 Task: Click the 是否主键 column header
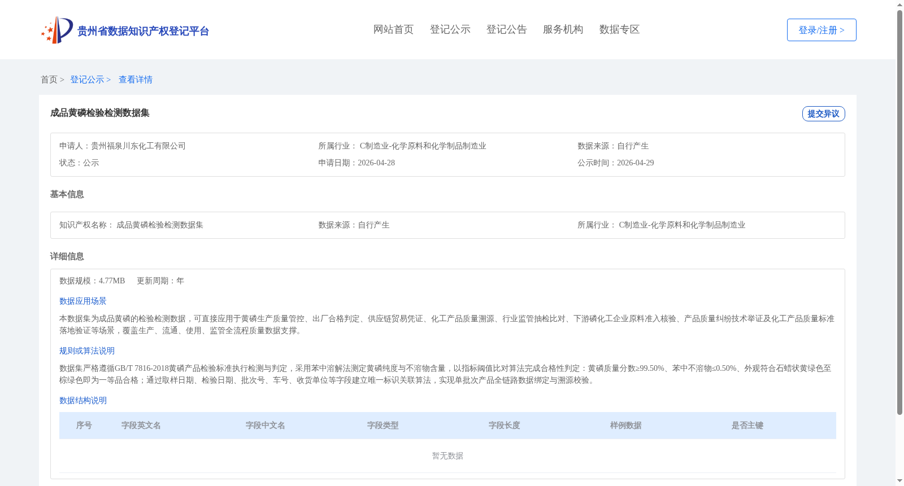tap(747, 425)
